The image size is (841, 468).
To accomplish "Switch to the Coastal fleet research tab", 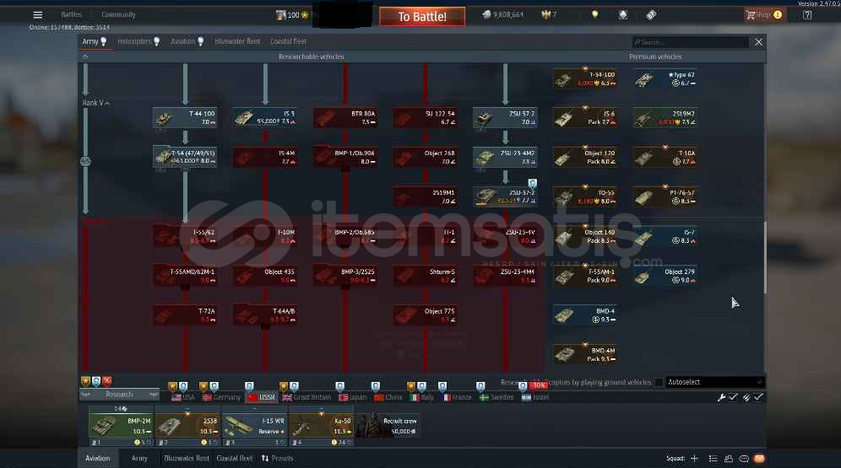I will [x=289, y=41].
